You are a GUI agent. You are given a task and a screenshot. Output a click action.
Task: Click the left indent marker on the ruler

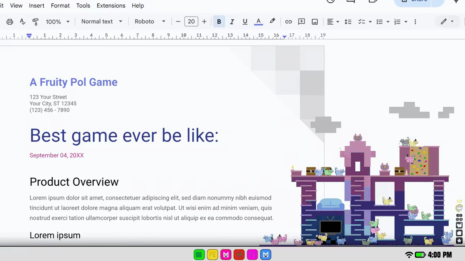(29, 36)
